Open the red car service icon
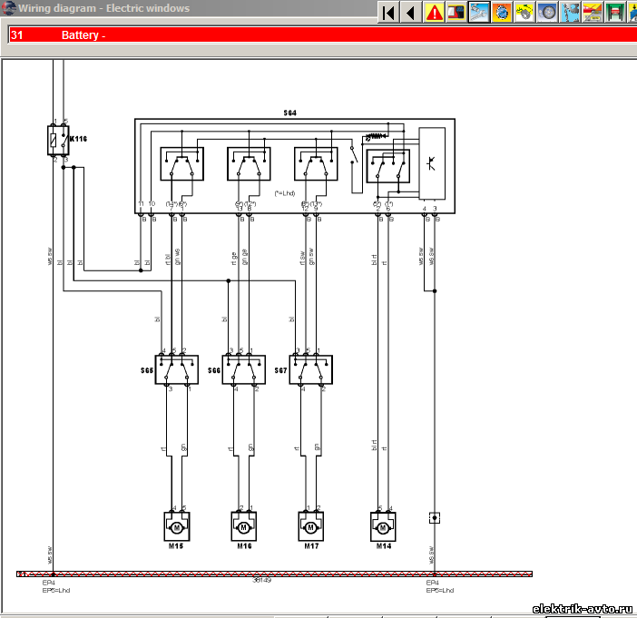This screenshot has height=618, width=637. [x=593, y=13]
